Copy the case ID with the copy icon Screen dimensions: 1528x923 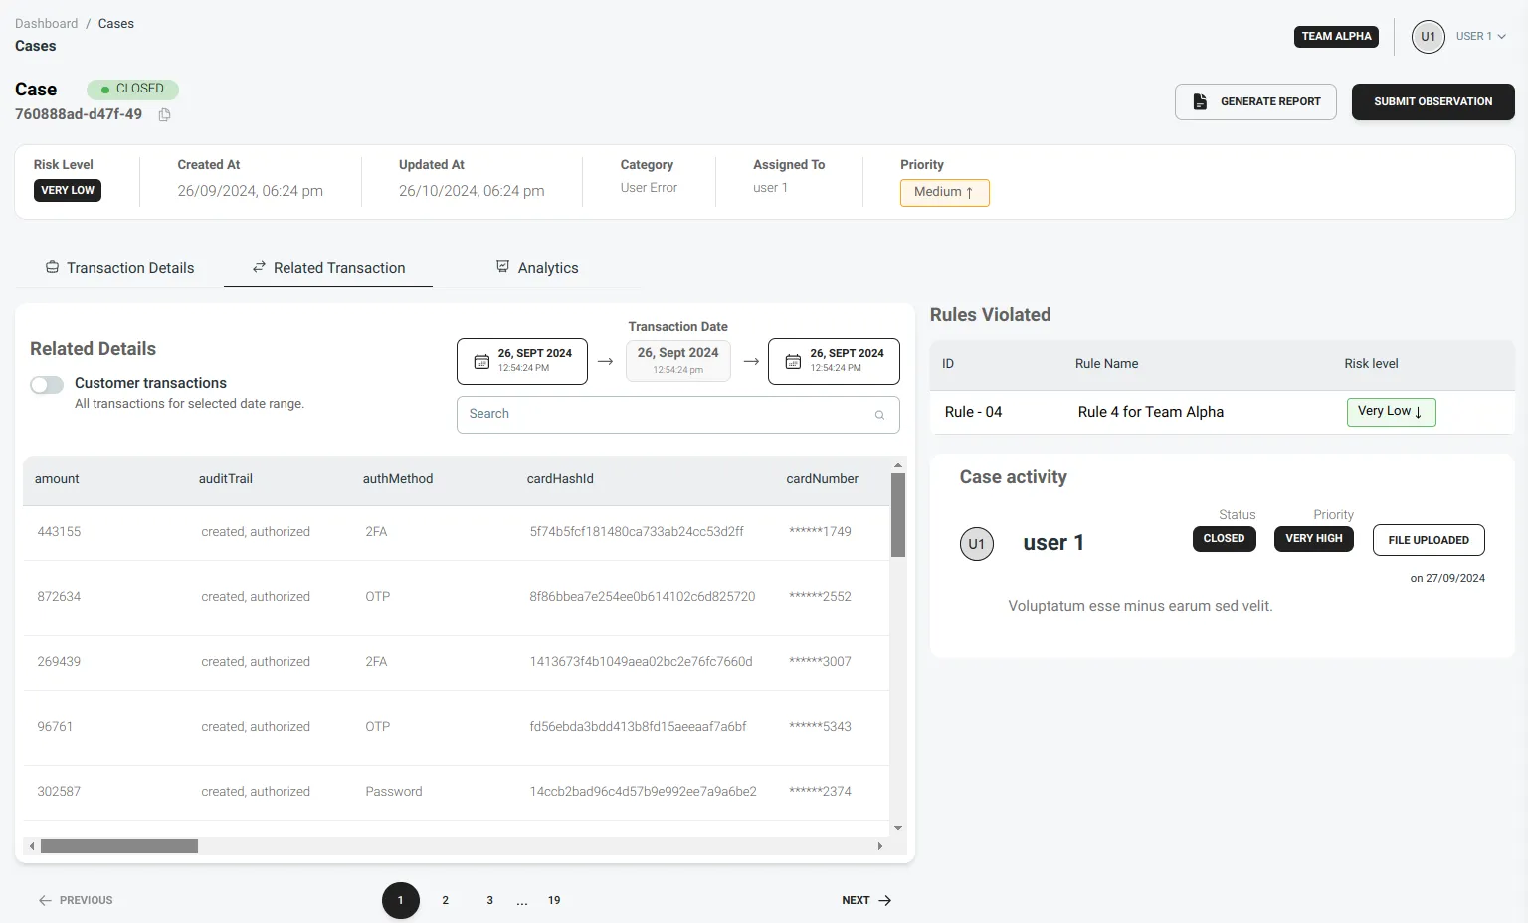[x=165, y=115]
